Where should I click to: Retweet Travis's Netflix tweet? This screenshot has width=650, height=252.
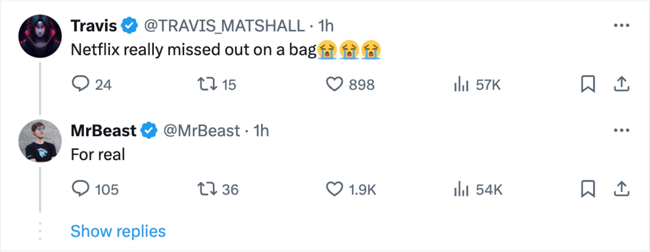(x=207, y=84)
